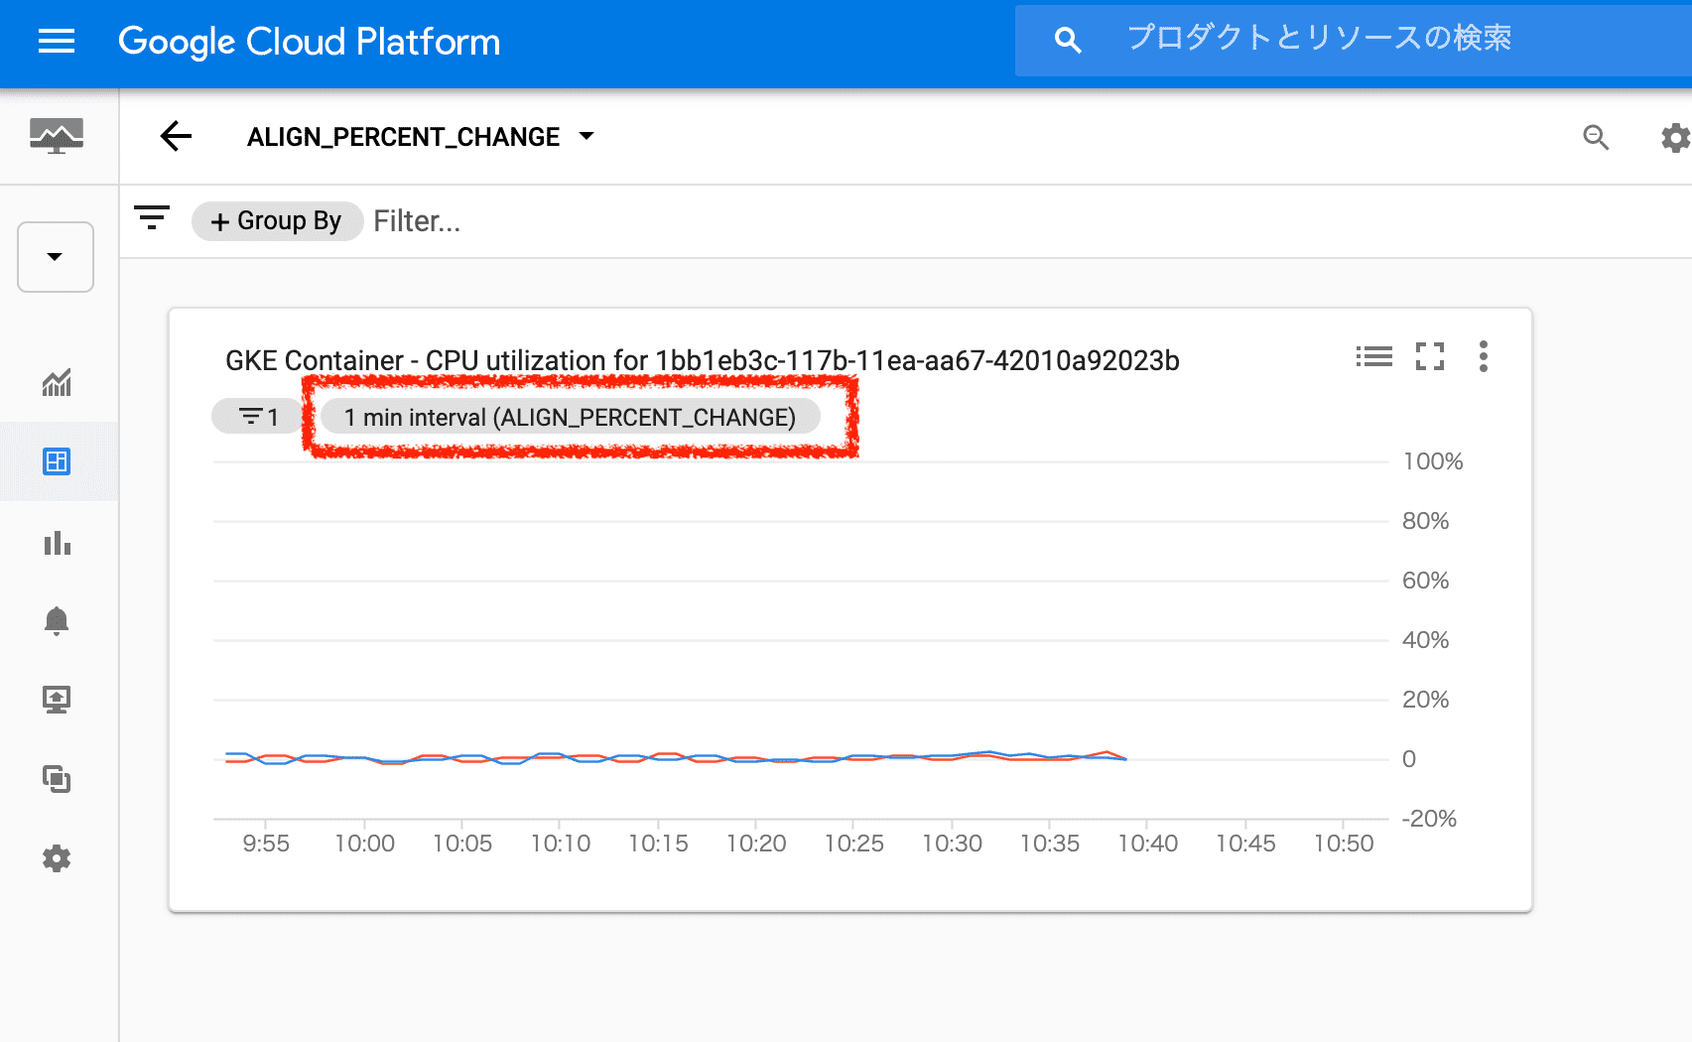Focus the Filter... input field
Image resolution: width=1692 pixels, height=1042 pixels.
(417, 221)
